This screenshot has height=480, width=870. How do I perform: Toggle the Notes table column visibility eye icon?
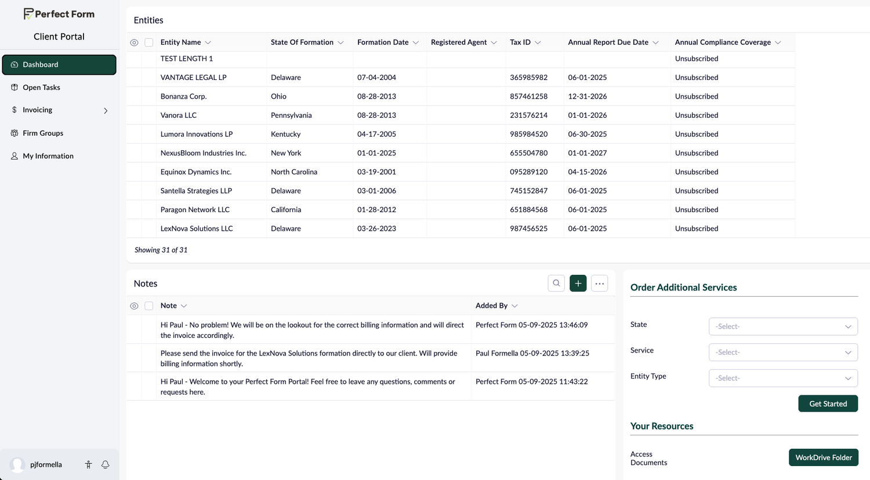click(x=134, y=306)
